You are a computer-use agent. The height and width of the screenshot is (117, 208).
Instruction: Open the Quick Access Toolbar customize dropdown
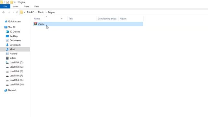[x=15, y=2]
